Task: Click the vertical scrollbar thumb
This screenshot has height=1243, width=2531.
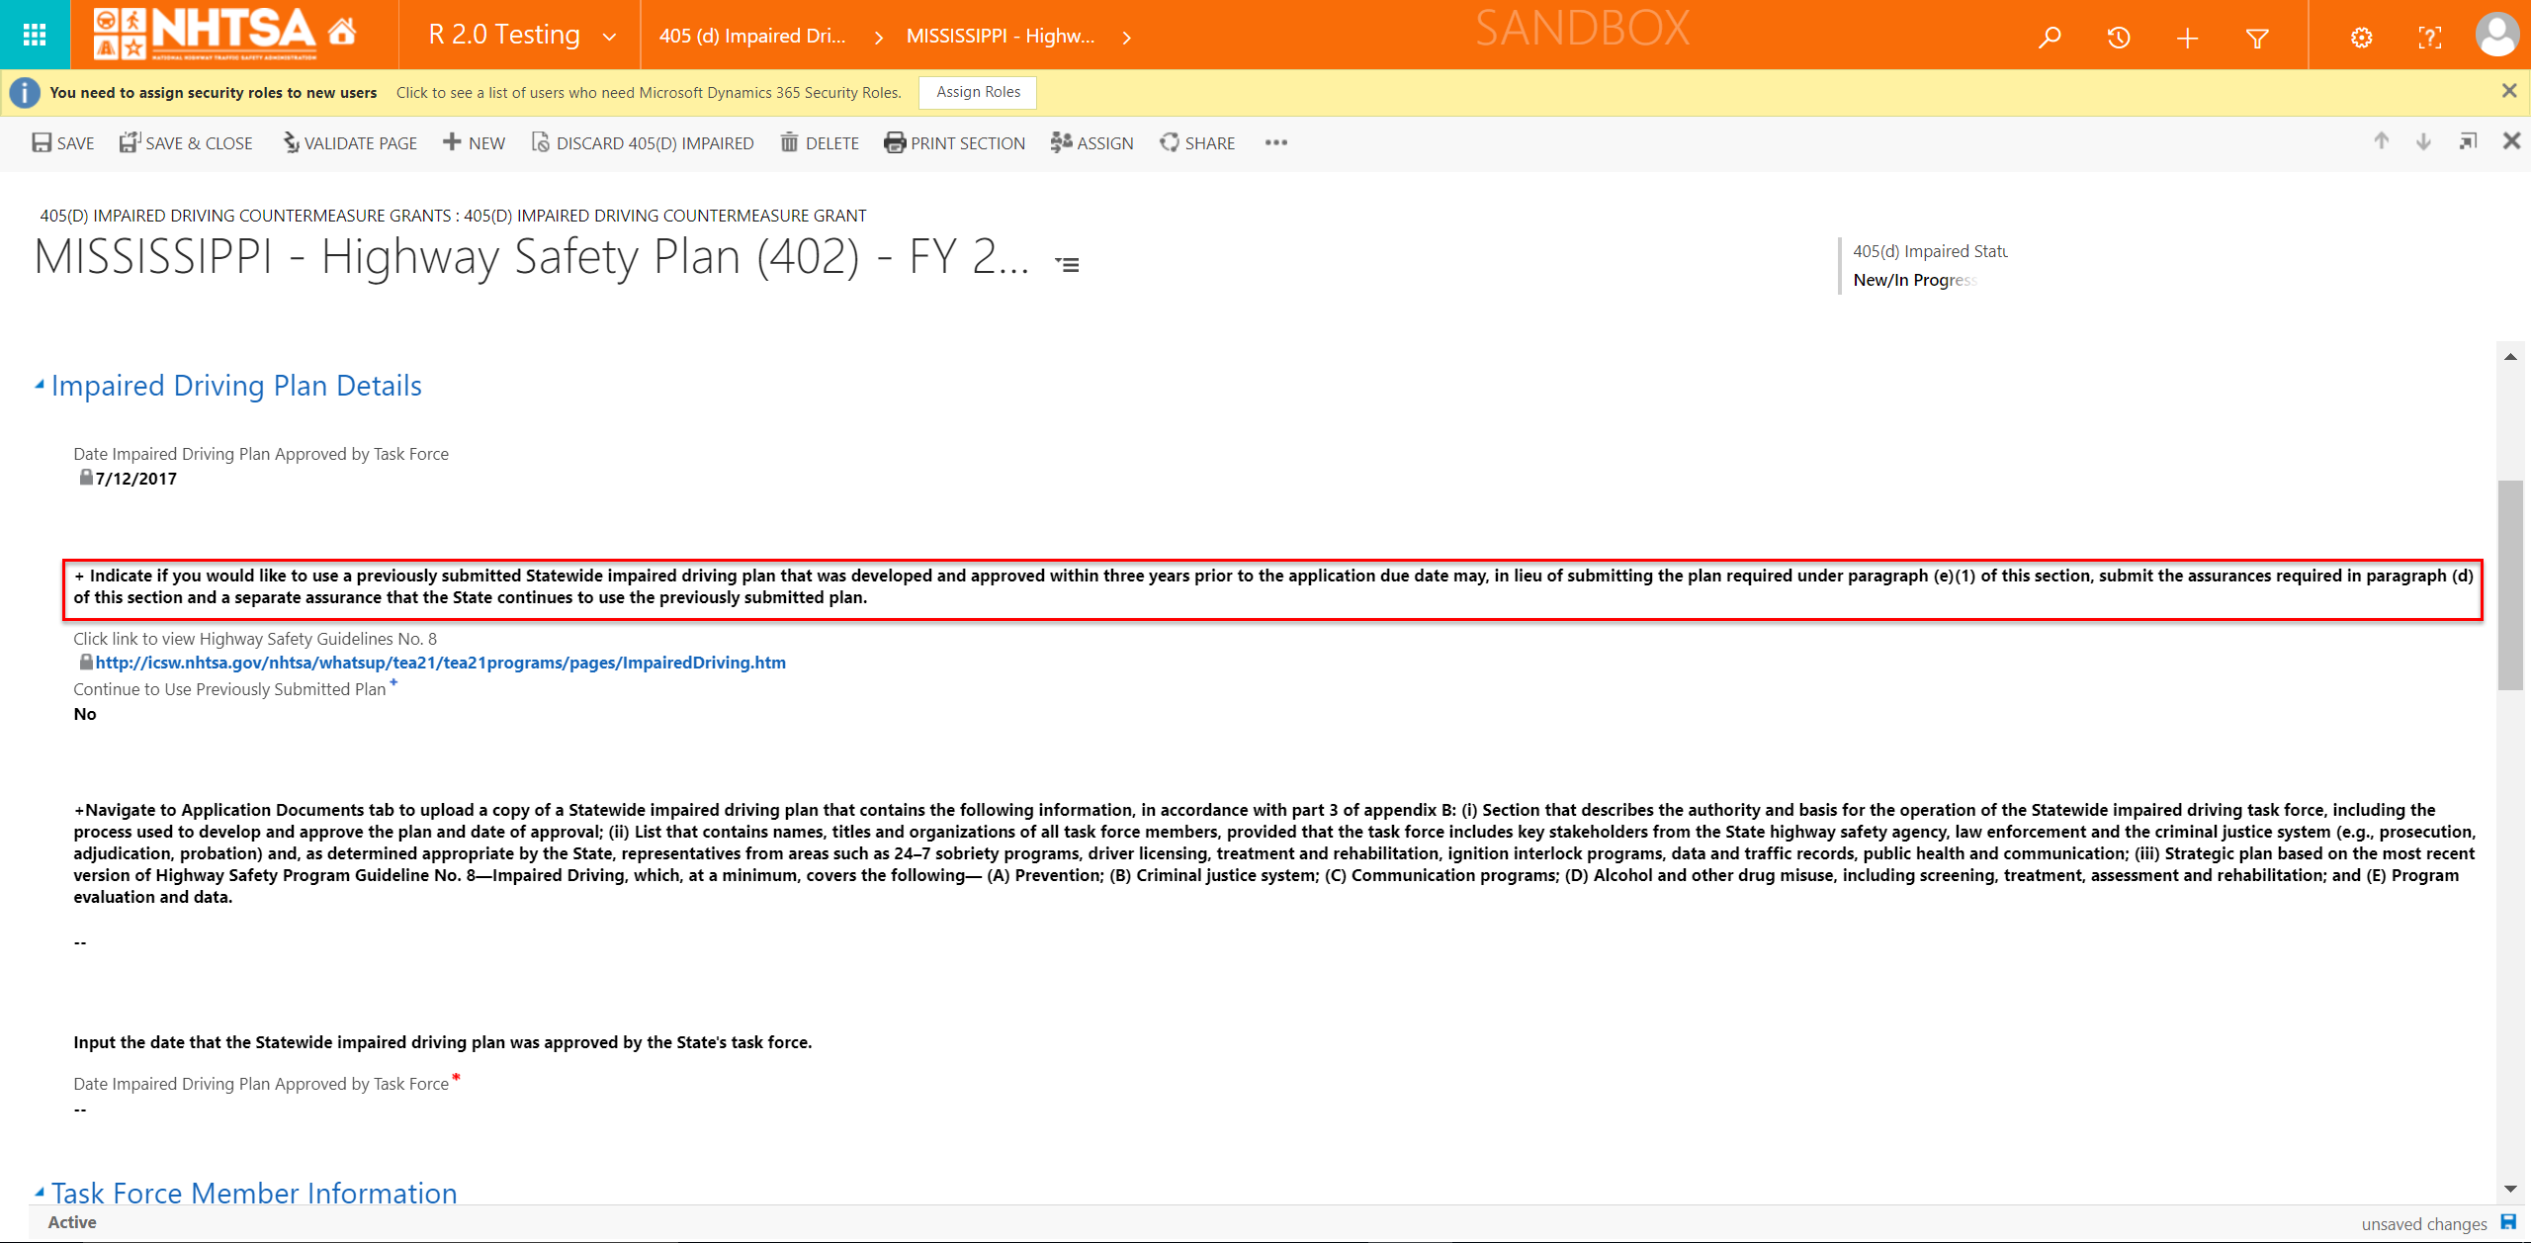Action: 2509,583
